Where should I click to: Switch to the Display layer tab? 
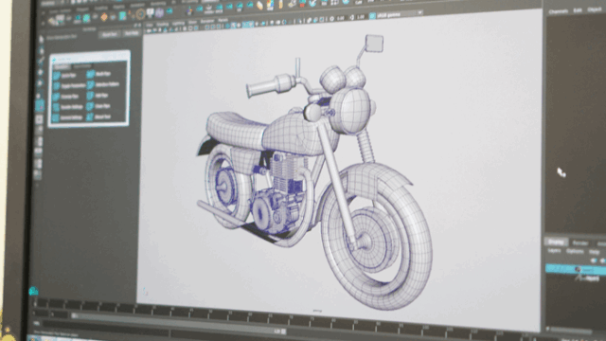pyautogui.click(x=556, y=242)
